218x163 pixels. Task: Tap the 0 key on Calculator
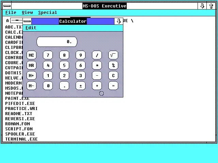point(48,86)
